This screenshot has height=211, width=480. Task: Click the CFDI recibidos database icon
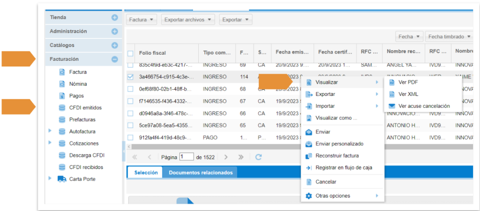pos(62,167)
